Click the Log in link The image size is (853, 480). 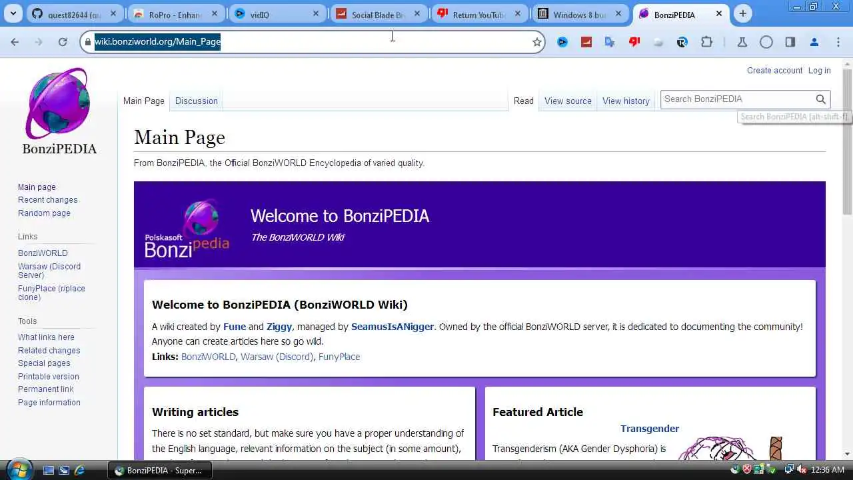[x=819, y=71]
